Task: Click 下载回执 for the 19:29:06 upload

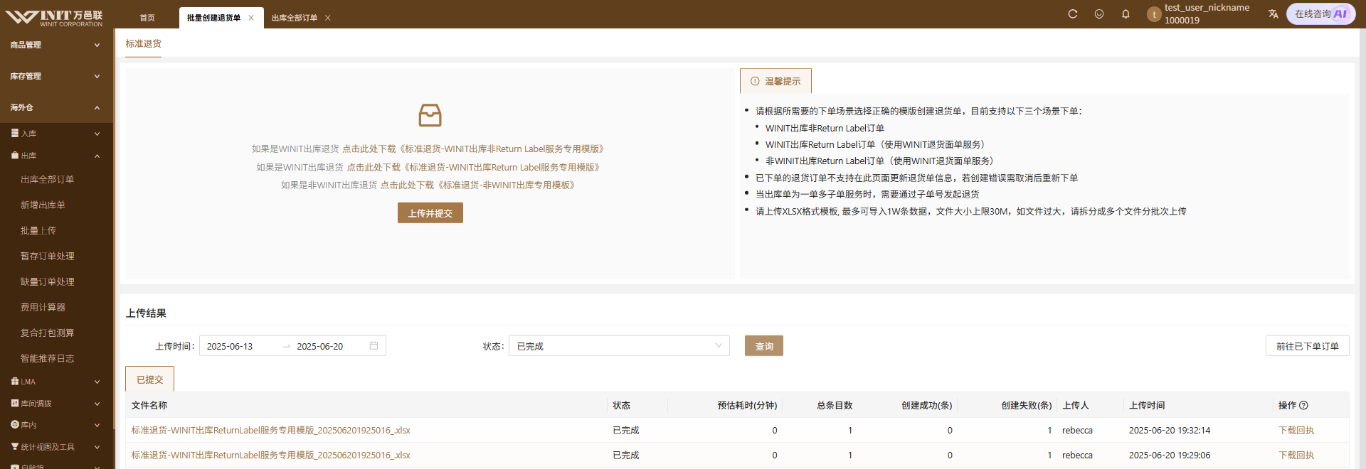Action: [x=1296, y=455]
